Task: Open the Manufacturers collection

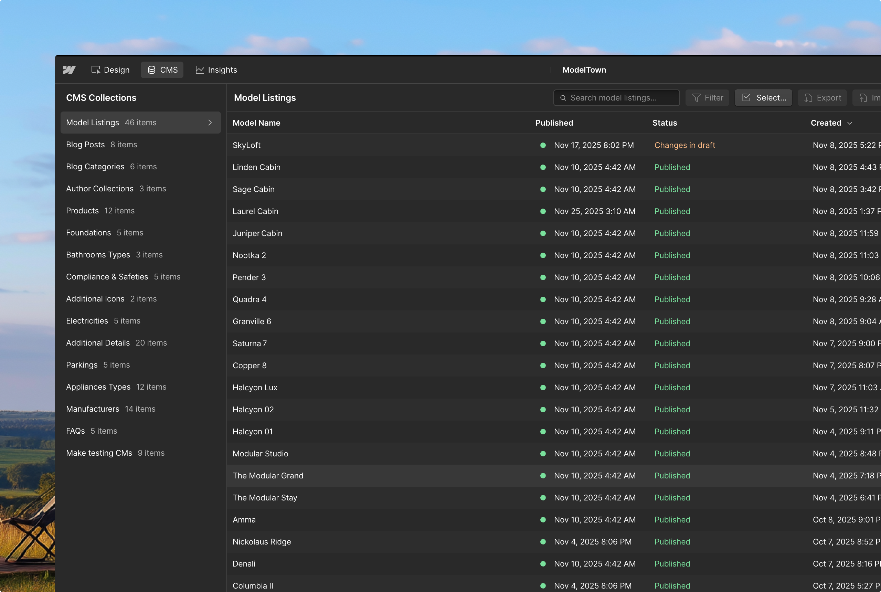Action: (x=93, y=409)
